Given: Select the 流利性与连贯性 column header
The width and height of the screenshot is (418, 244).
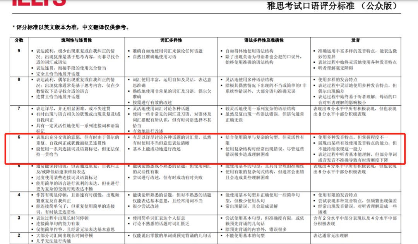Looking at the screenshot, I should 77,40.
